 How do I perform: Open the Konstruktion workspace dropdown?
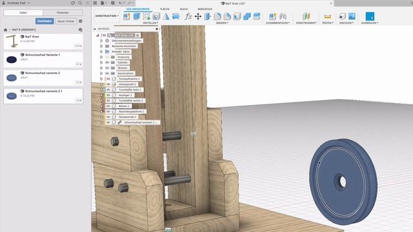[x=106, y=16]
